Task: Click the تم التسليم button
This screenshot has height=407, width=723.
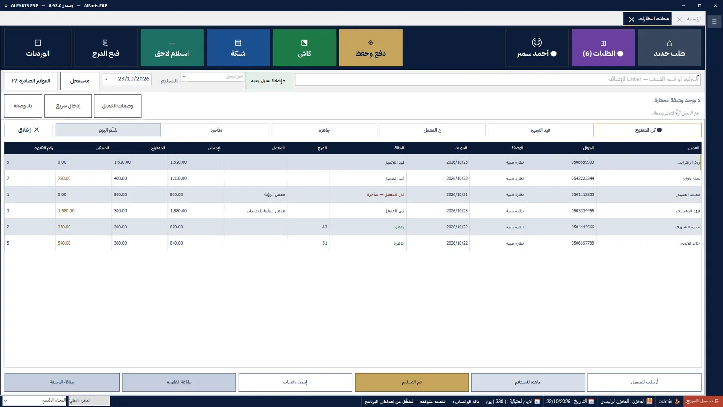Action: (412, 382)
